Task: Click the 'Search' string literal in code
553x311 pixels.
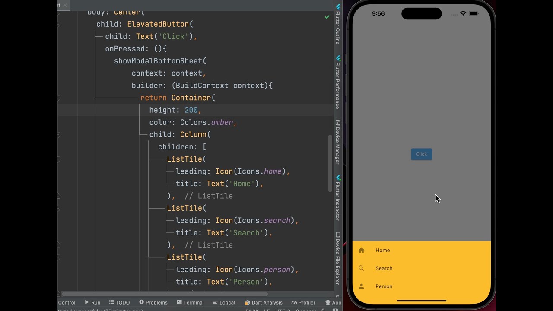Action: (x=246, y=233)
